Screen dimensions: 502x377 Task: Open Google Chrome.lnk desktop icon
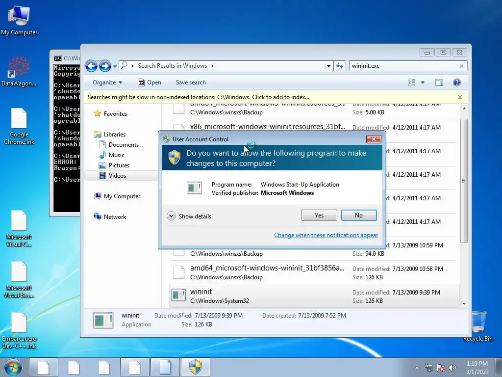pos(19,126)
